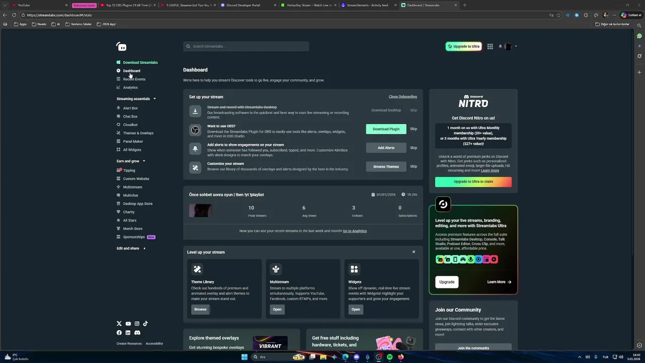Open the Edge settings and more menu
This screenshot has width=645, height=363.
(x=614, y=15)
